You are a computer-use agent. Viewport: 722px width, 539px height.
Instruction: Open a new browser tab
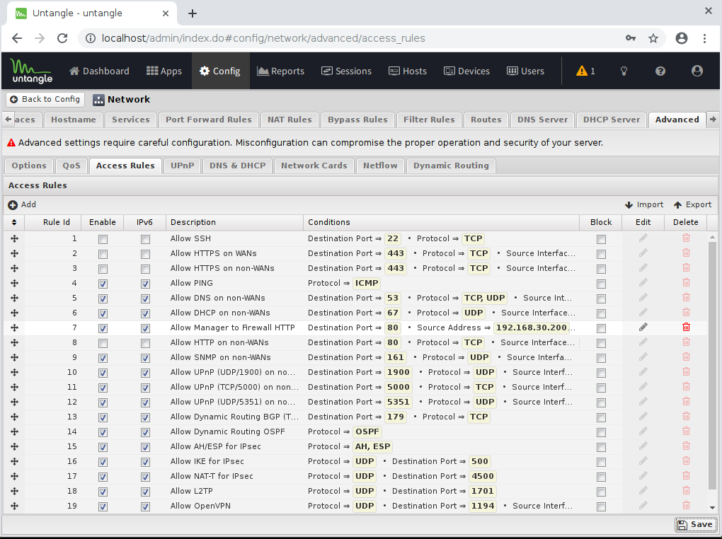click(193, 13)
